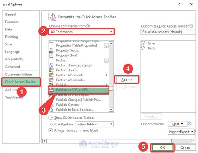Select Redo in the toolbar items list

point(152,48)
